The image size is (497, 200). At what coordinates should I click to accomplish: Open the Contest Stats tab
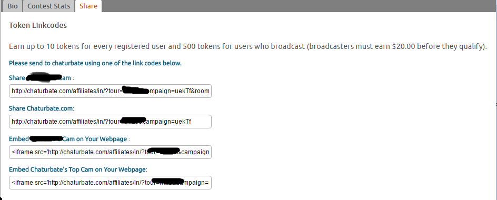click(49, 6)
